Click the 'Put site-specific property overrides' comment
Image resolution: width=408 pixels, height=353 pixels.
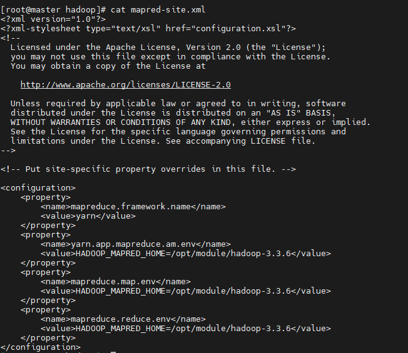148,169
